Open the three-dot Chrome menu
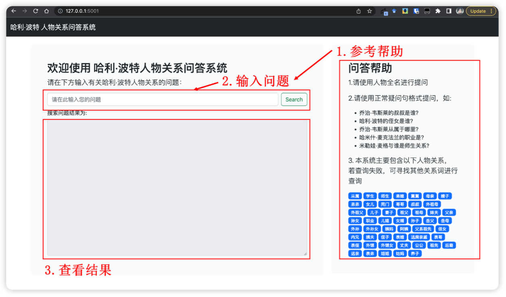The image size is (506, 297). [x=491, y=11]
